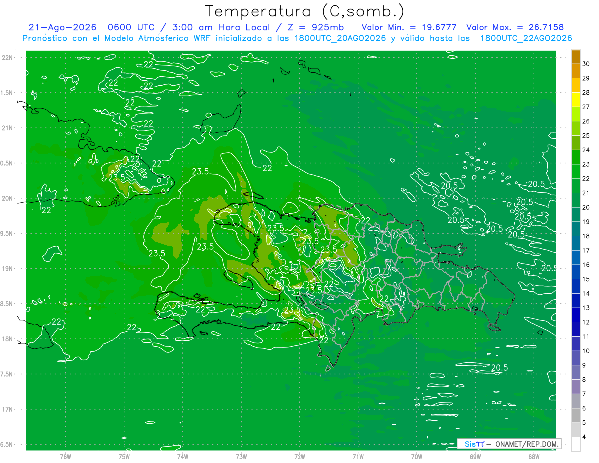Image resolution: width=599 pixels, height=463 pixels.
Task: Select the date text '21-Ago-2026'
Action: click(63, 28)
